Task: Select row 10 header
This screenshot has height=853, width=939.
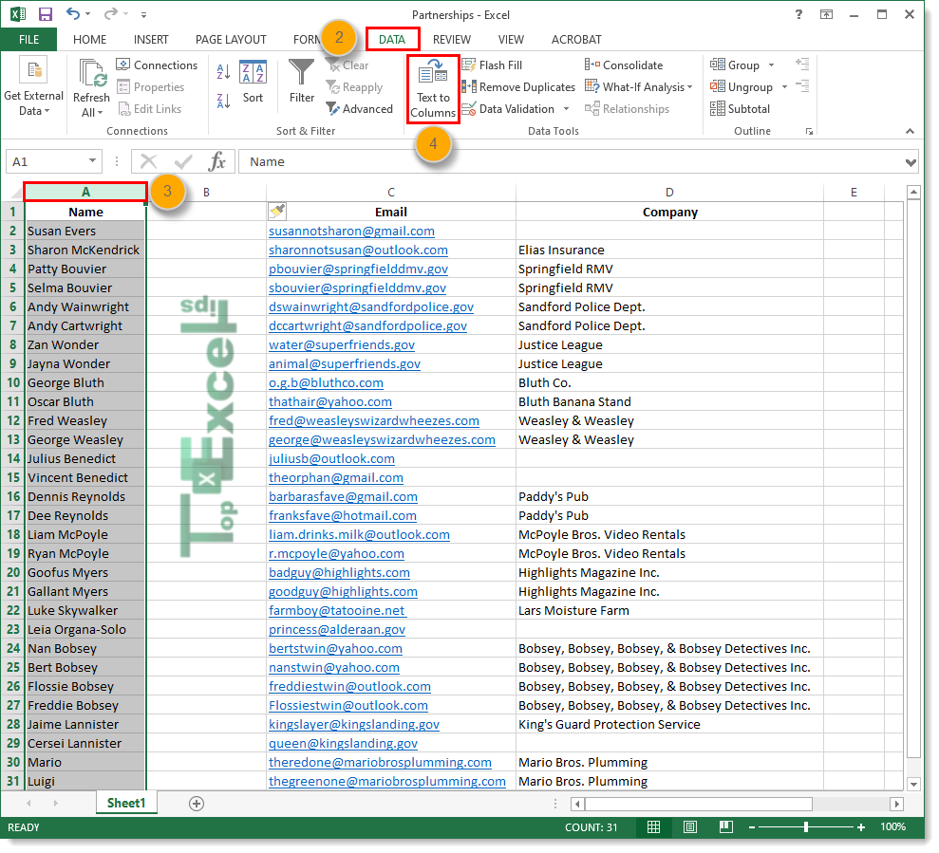Action: 13,382
